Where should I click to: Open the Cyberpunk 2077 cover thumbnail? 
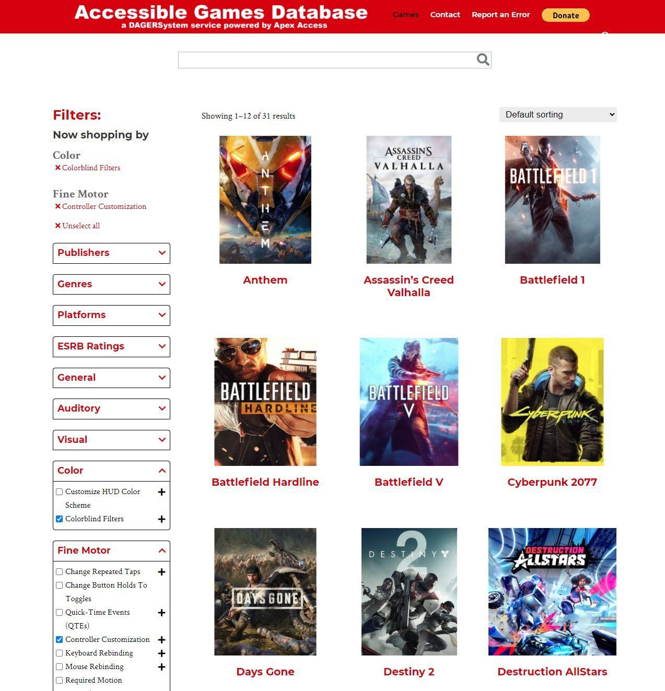pos(552,402)
